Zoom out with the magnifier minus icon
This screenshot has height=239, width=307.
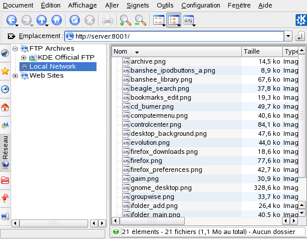click(x=140, y=21)
